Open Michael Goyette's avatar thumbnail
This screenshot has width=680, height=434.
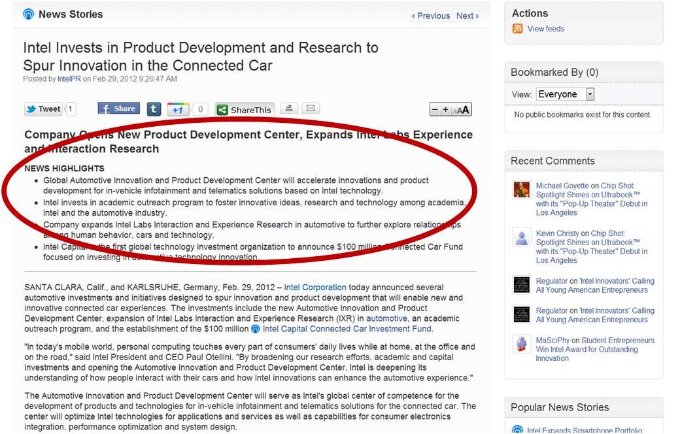[521, 190]
